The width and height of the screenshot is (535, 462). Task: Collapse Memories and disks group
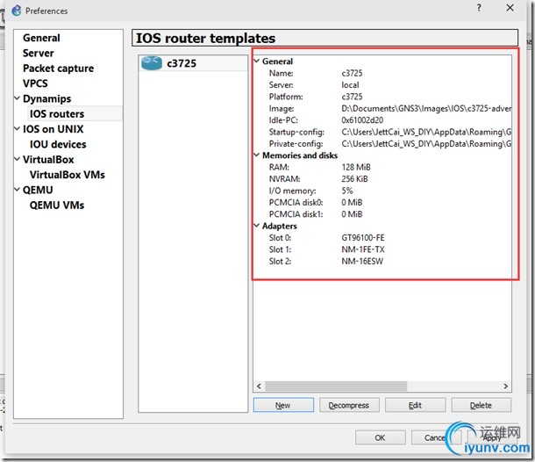pyautogui.click(x=257, y=155)
